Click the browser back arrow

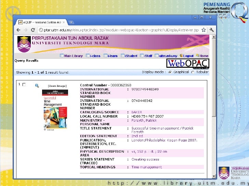[18, 30]
